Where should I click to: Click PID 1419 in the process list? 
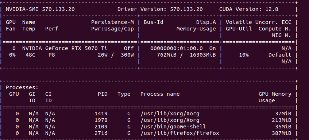tap(101, 114)
